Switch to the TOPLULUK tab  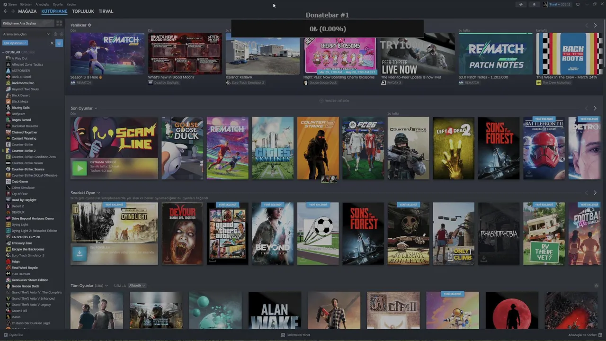click(83, 11)
